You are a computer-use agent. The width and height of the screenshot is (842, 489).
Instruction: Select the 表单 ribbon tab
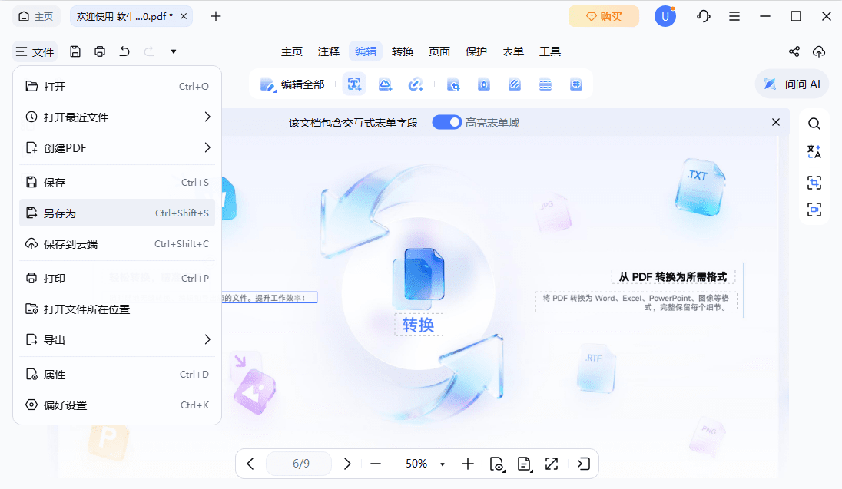click(x=513, y=51)
